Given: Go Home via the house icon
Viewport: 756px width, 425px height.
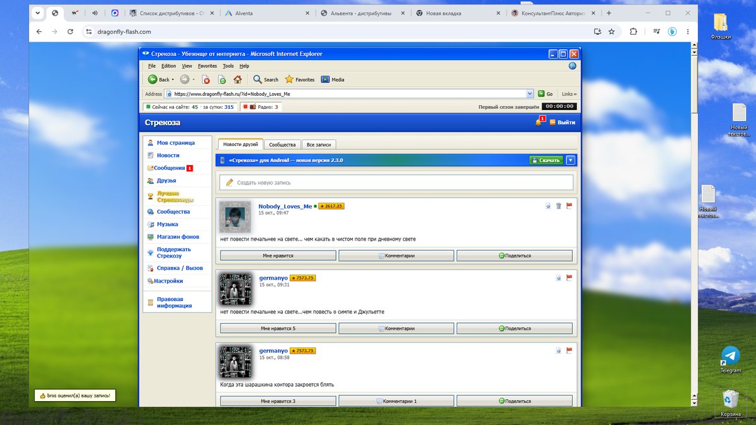Looking at the screenshot, I should 238,79.
